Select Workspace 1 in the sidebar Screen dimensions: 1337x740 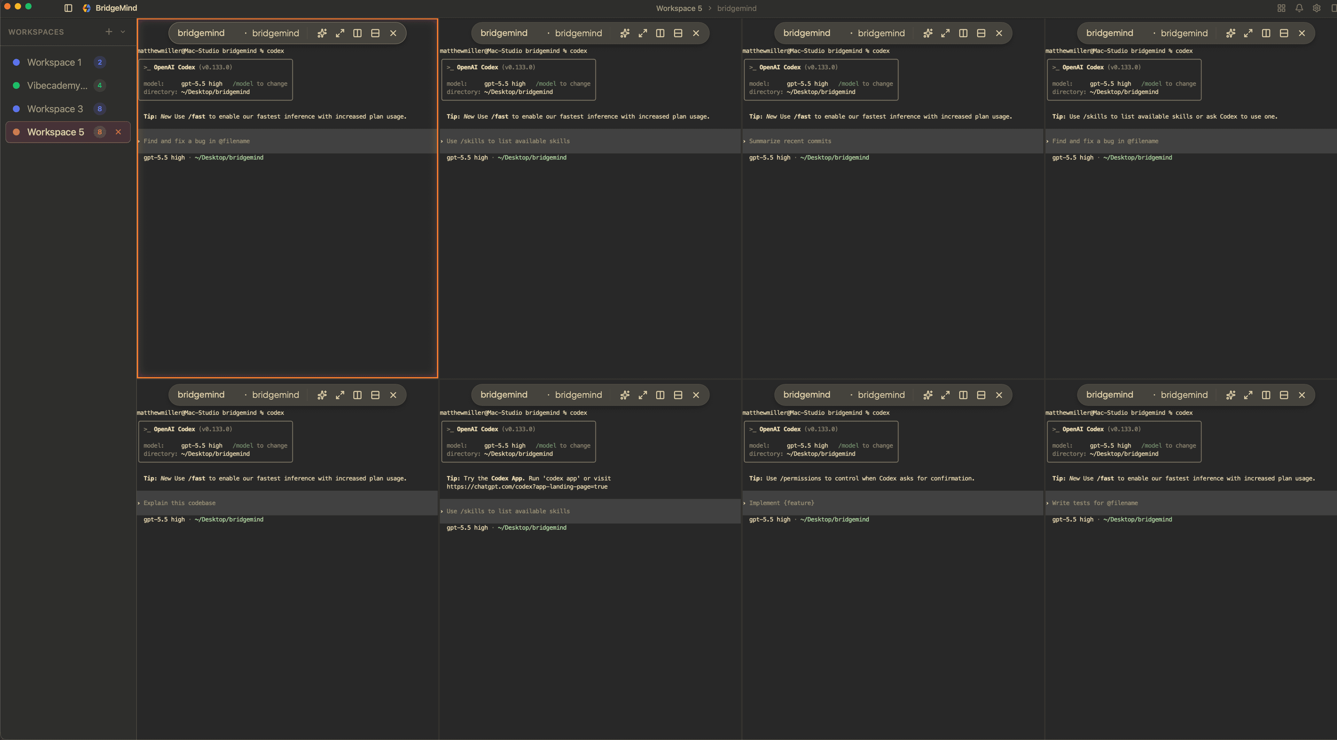[x=68, y=62]
